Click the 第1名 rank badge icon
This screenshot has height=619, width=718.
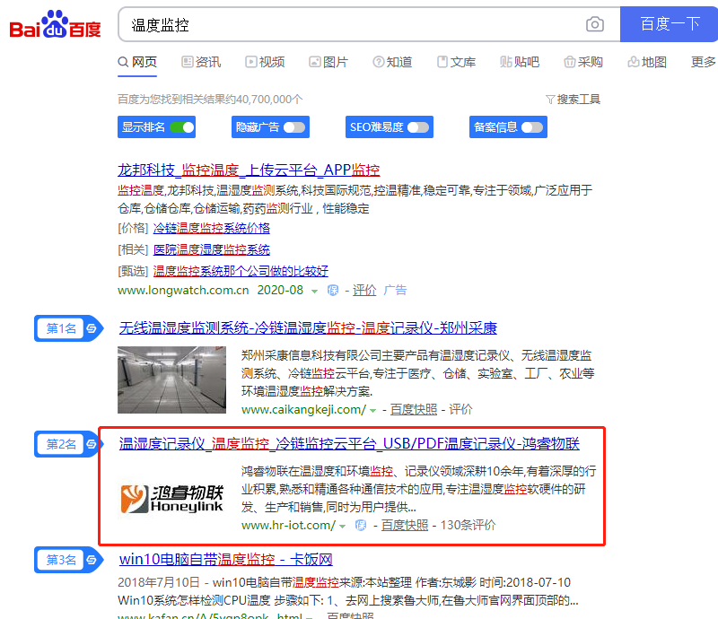(x=92, y=328)
